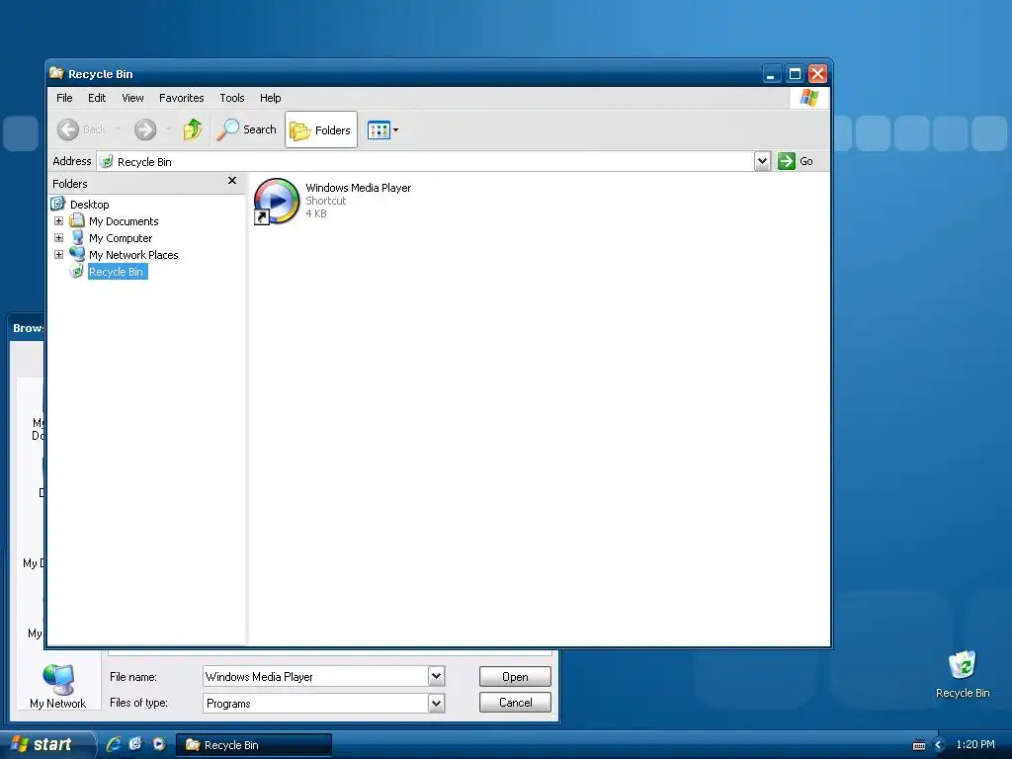Click the Recycle Bin taskbar button
This screenshot has height=759, width=1012.
tap(254, 745)
